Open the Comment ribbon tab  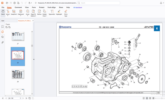18,7
